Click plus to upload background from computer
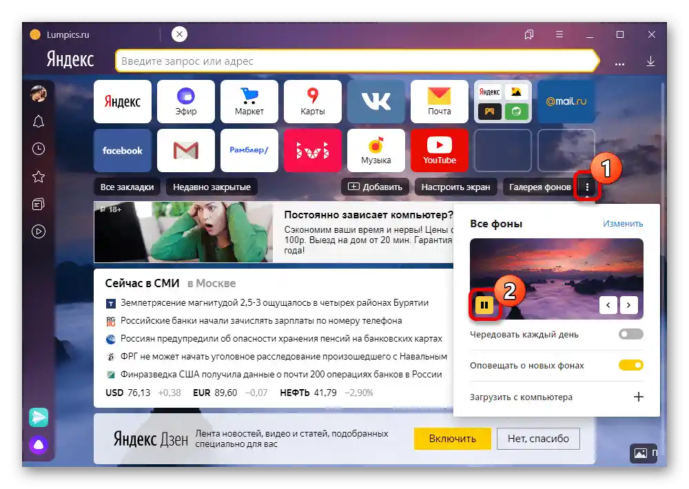This screenshot has width=689, height=489. (x=639, y=397)
